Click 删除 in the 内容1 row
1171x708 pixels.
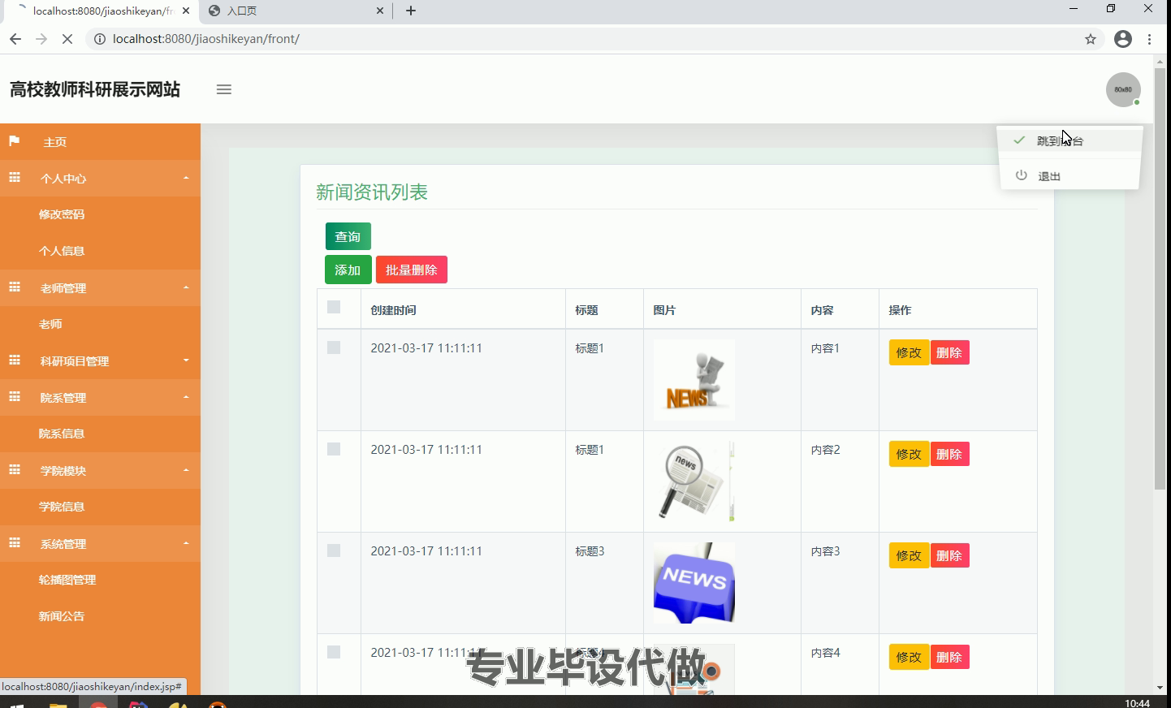(x=949, y=352)
